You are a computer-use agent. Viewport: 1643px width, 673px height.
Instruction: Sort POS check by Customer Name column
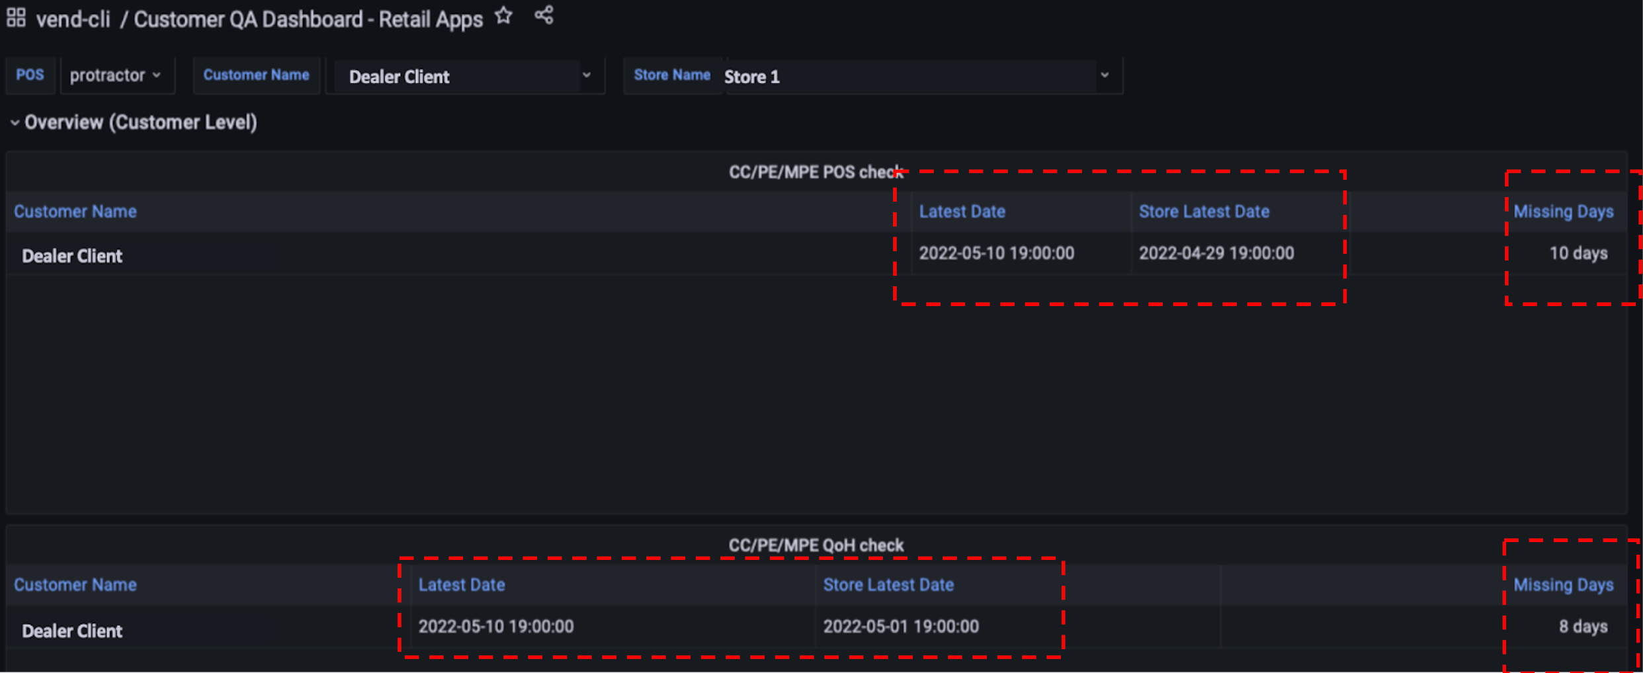pyautogui.click(x=75, y=212)
